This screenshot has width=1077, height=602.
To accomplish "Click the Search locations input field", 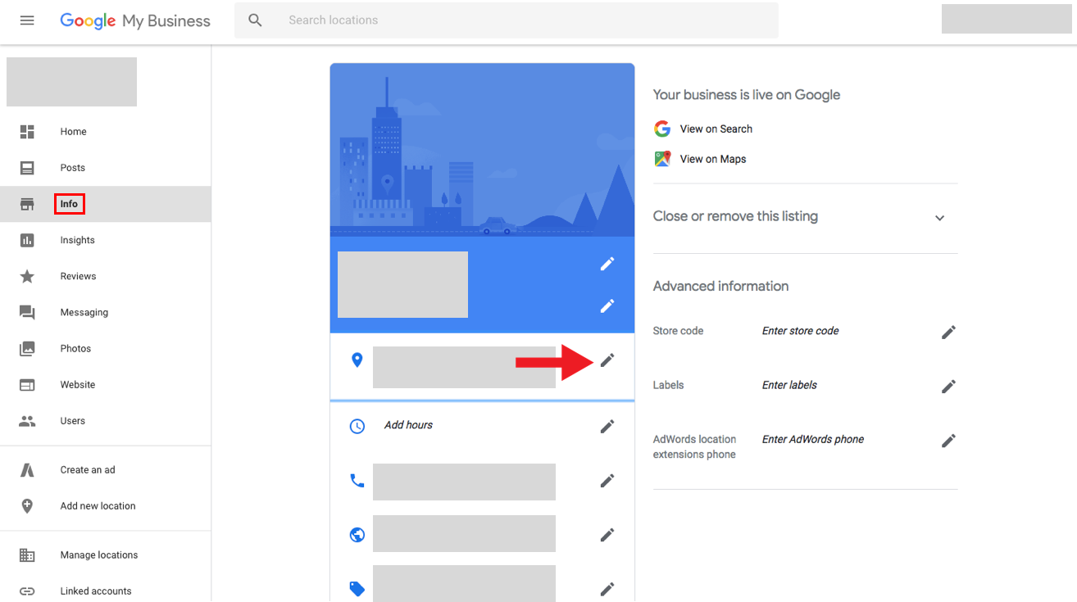I will [507, 20].
